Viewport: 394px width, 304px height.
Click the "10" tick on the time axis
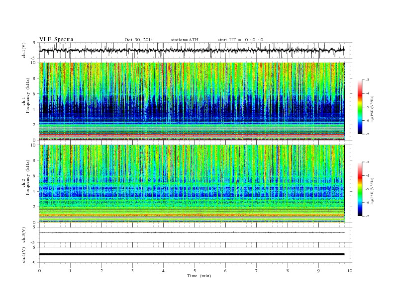click(350, 271)
